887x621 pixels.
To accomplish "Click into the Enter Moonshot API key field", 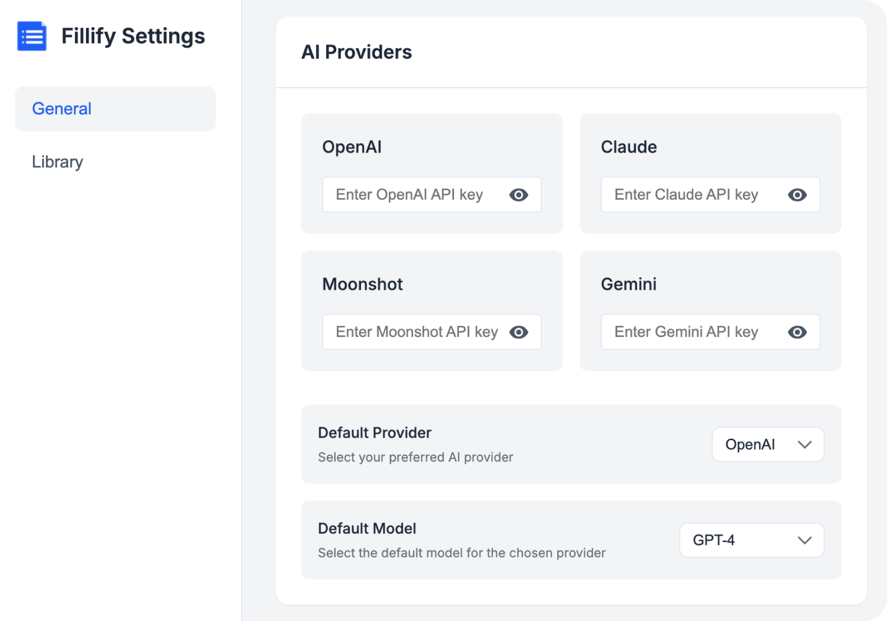I will 432,332.
